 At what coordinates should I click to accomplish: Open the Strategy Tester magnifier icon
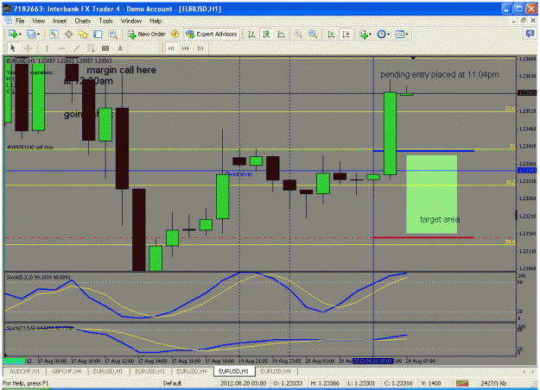112,34
